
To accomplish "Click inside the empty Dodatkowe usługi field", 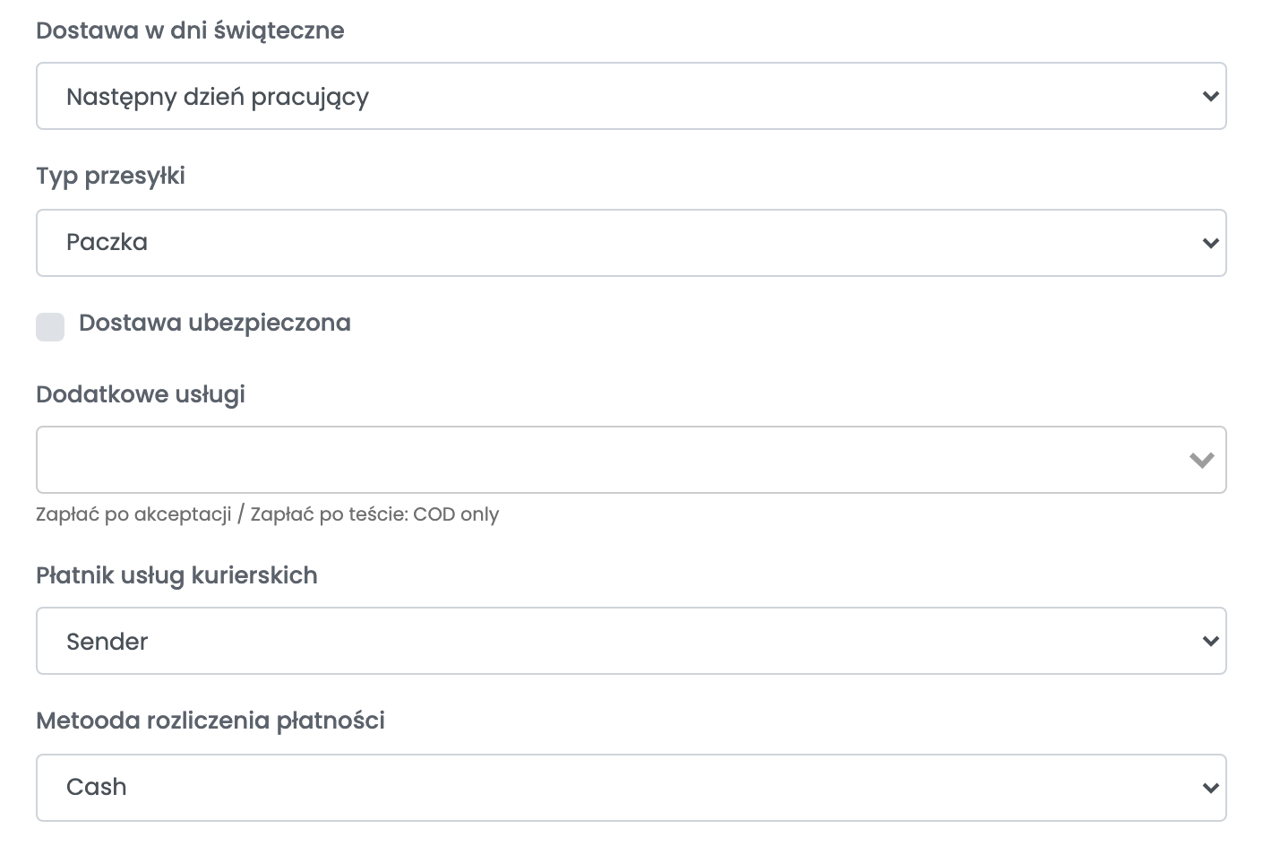I will tap(631, 460).
